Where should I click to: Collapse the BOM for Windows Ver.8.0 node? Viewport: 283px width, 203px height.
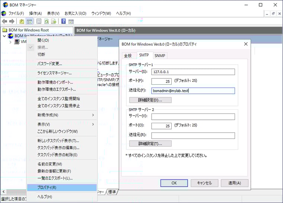(4, 36)
